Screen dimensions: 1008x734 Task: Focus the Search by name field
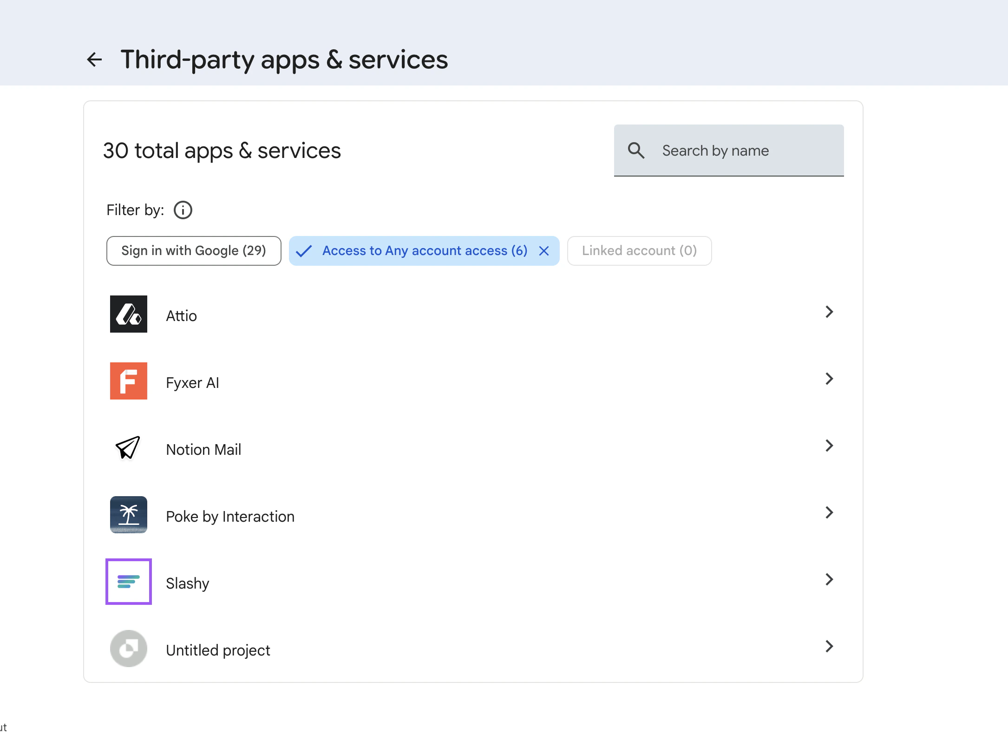(x=729, y=151)
